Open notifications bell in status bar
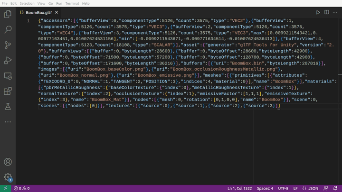This screenshot has width=342, height=192. pos(335,188)
